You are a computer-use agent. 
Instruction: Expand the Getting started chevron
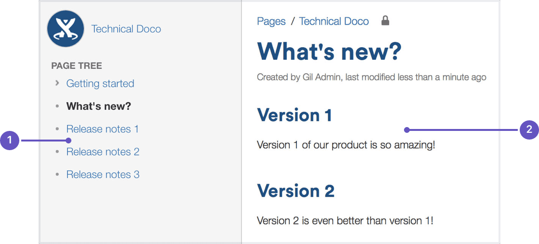tap(57, 84)
